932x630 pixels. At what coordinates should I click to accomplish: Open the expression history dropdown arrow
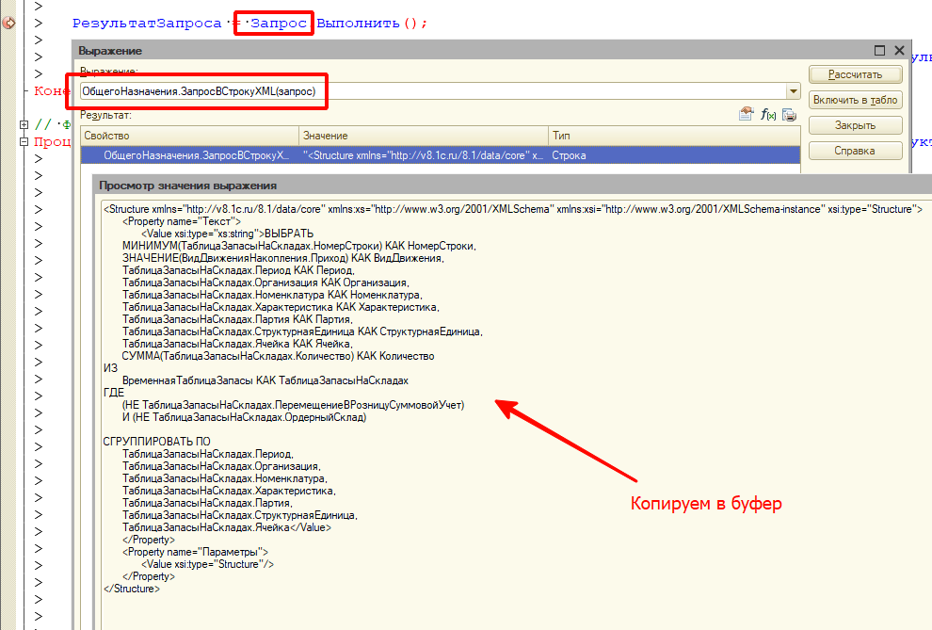[x=793, y=91]
